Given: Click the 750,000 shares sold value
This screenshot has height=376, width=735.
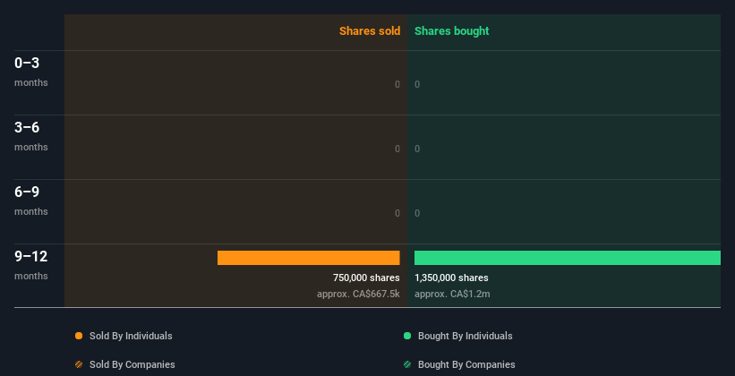Looking at the screenshot, I should [x=366, y=278].
